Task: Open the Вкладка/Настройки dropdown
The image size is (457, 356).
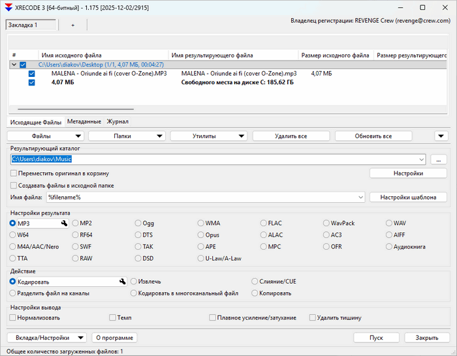Action: pyautogui.click(x=46, y=338)
